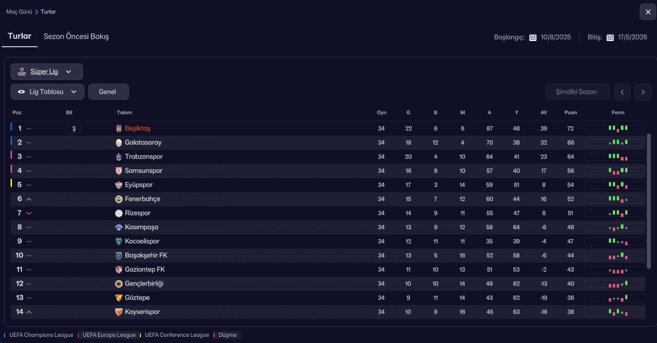Click the Galatasaray club crest icon
Screen dimensions: 657x343
coord(119,143)
